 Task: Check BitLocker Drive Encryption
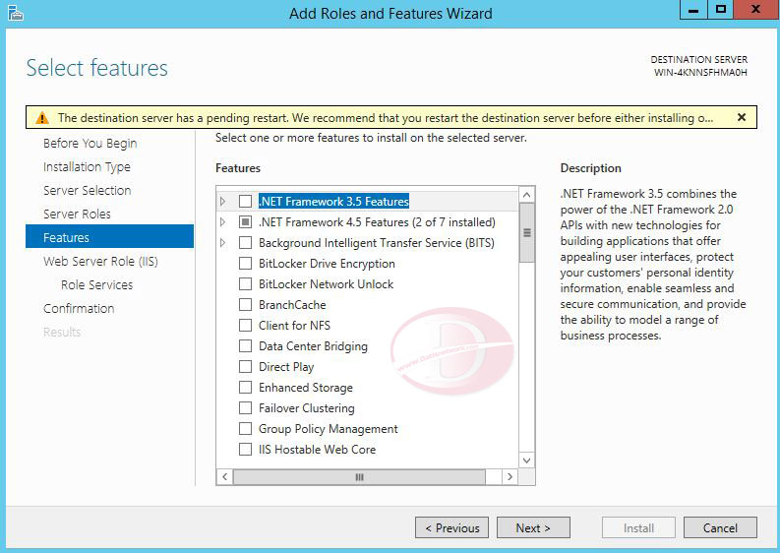pos(245,264)
